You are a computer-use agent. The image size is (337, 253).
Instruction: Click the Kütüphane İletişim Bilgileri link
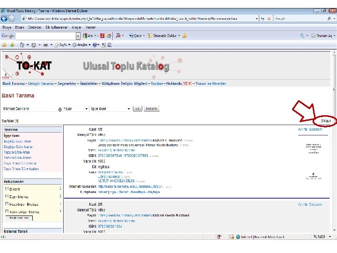pos(125,83)
